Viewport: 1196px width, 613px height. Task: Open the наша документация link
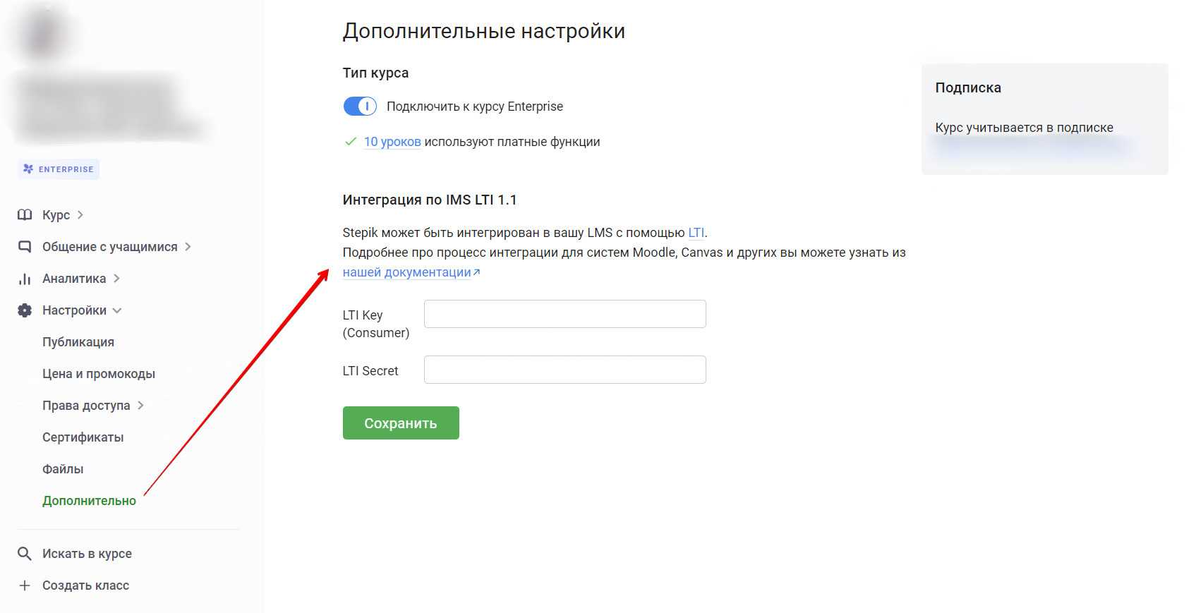(406, 272)
